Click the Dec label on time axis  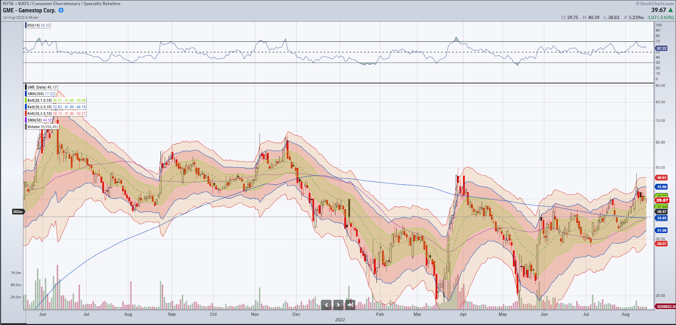(x=297, y=314)
